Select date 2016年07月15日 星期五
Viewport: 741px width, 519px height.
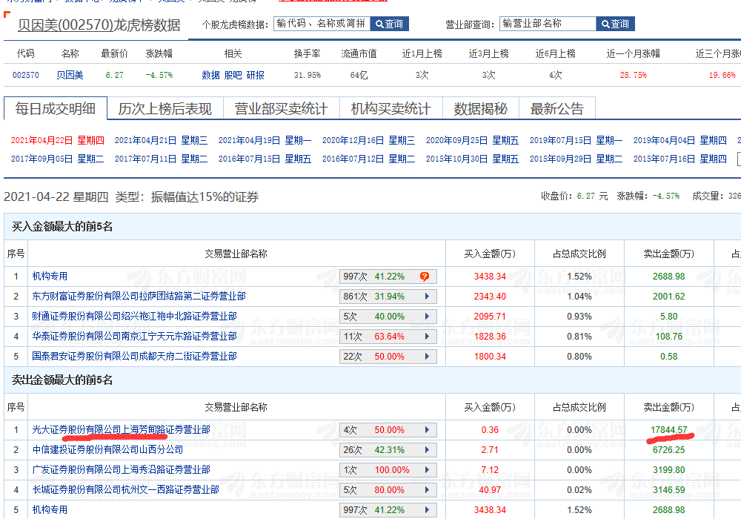[x=265, y=159]
